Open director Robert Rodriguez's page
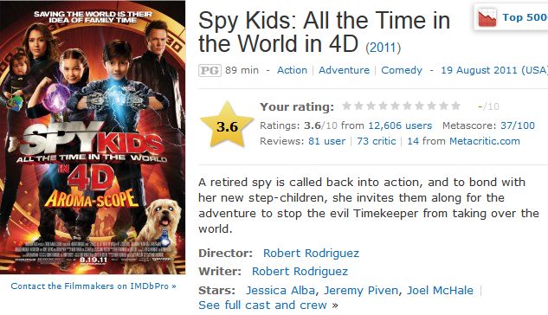 (x=311, y=254)
